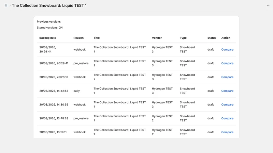Click the breadcrumb chevron before the title
The image size is (273, 153).
pyautogui.click(x=10, y=5)
